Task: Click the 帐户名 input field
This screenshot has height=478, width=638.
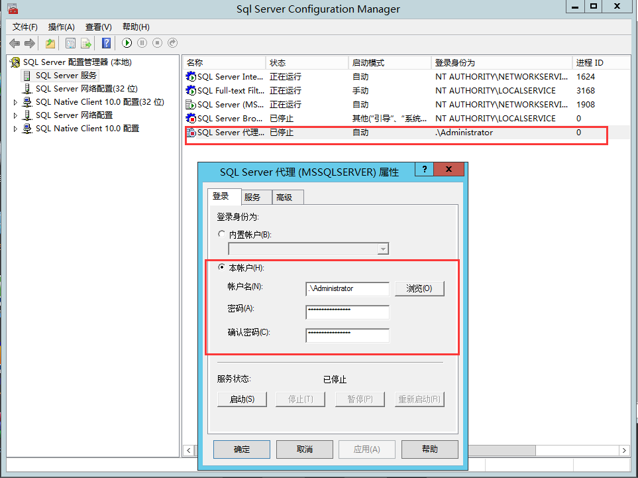Action: (347, 288)
